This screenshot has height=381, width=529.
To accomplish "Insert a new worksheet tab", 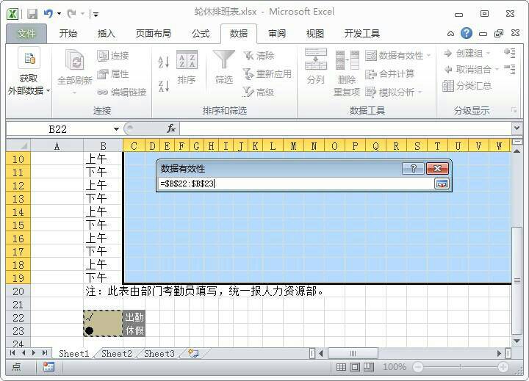I will (194, 353).
